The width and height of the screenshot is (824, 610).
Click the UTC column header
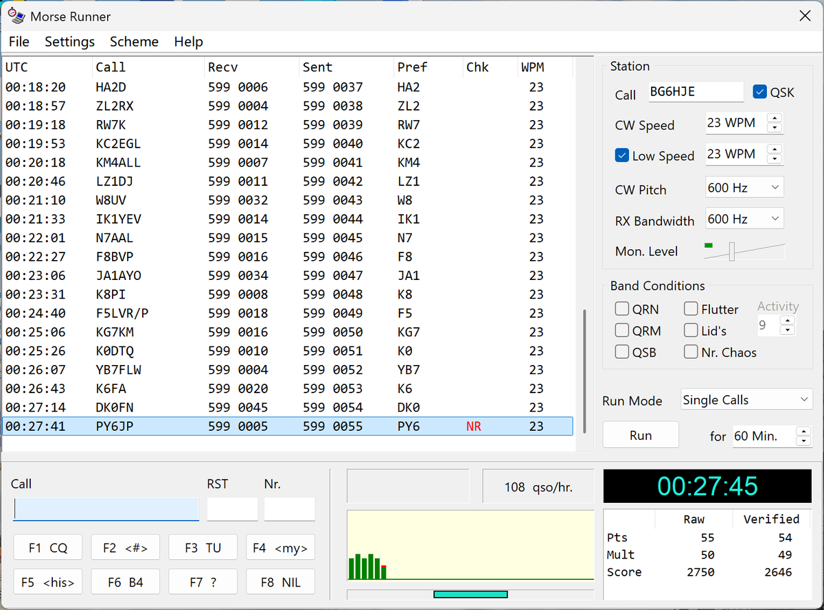point(47,67)
